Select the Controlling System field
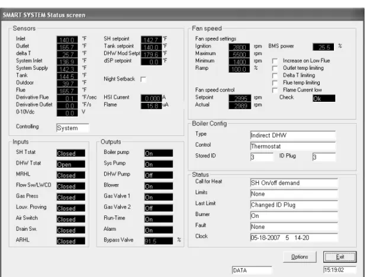Screen dimensions: 373x277 (73, 128)
